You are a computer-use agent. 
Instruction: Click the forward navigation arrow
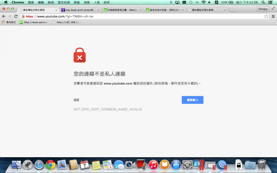pyautogui.click(x=10, y=17)
